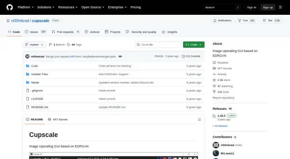Open the n00mkrad owner profile link
Viewport: 290px width, 159px height.
[20, 21]
